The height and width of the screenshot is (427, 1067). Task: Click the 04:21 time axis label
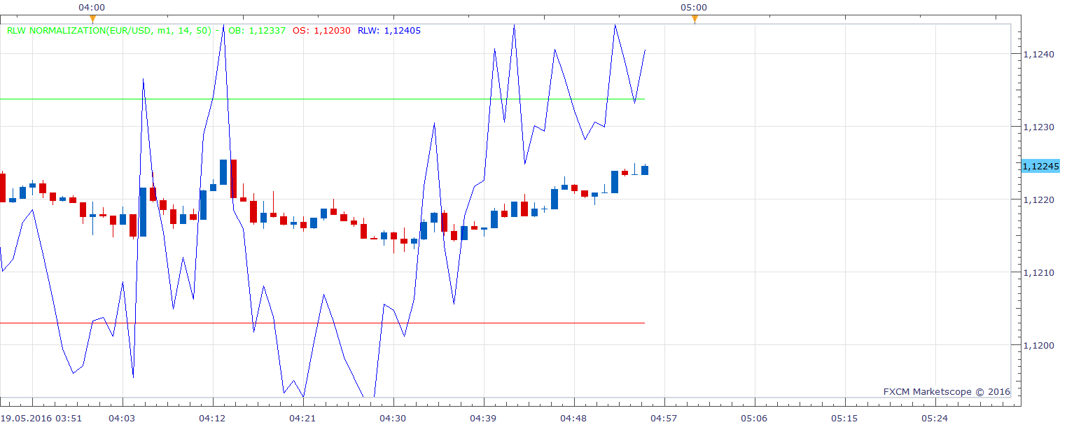click(x=303, y=418)
